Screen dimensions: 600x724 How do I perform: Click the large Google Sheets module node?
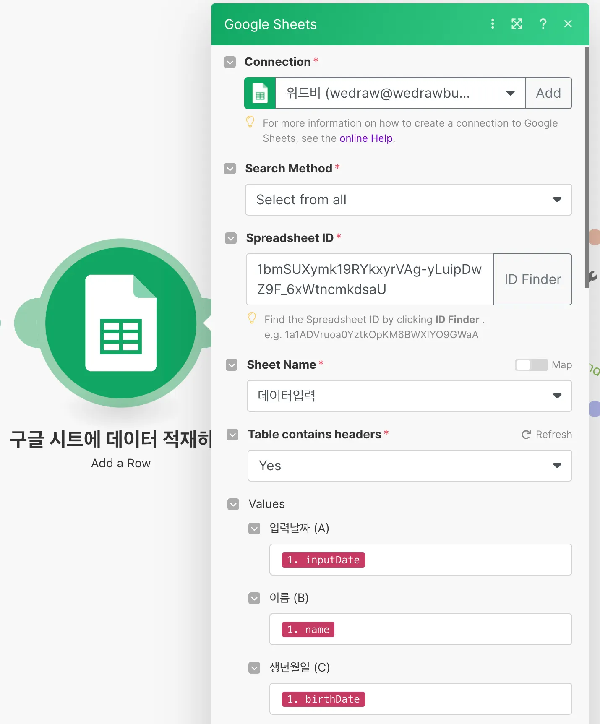click(x=121, y=323)
